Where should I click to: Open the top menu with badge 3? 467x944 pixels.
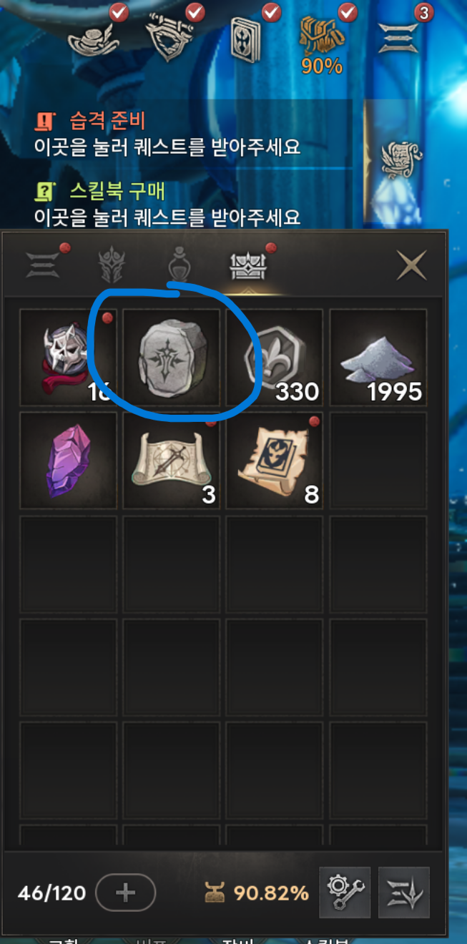(399, 37)
